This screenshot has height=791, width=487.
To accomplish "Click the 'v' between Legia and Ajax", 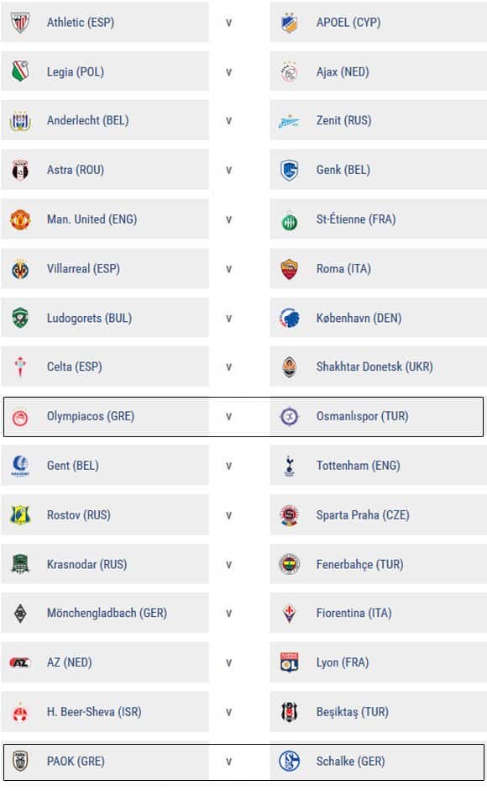I will click(229, 72).
